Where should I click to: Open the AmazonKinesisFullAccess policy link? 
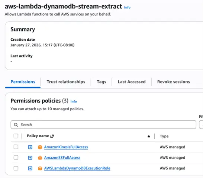(x=66, y=147)
